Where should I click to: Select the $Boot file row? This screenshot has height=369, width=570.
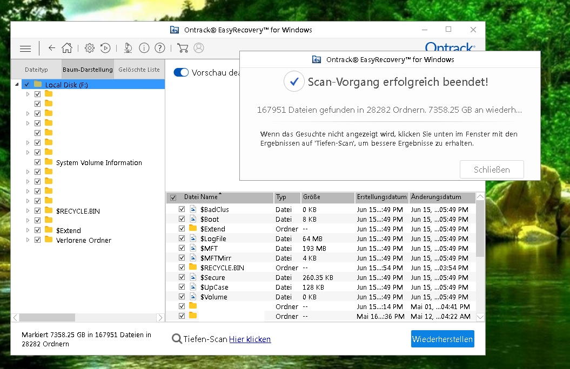tap(321, 219)
